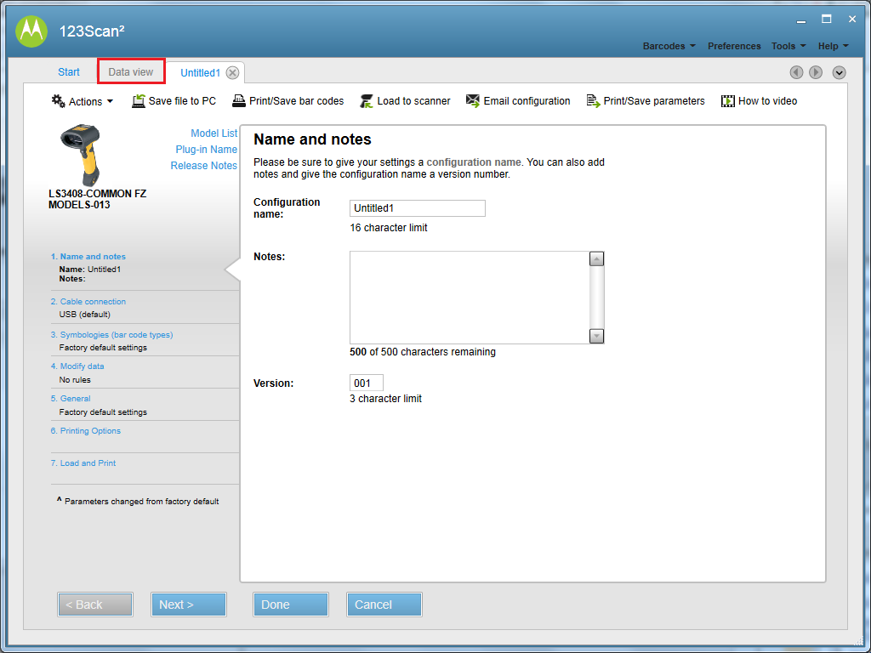
Task: Click the Load to scanner icon
Action: click(367, 101)
